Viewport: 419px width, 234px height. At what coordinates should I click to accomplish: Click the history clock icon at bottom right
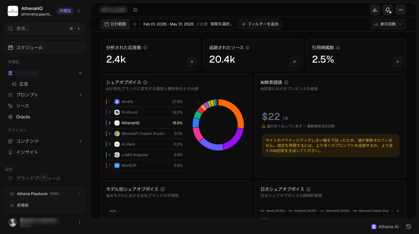[x=409, y=226]
